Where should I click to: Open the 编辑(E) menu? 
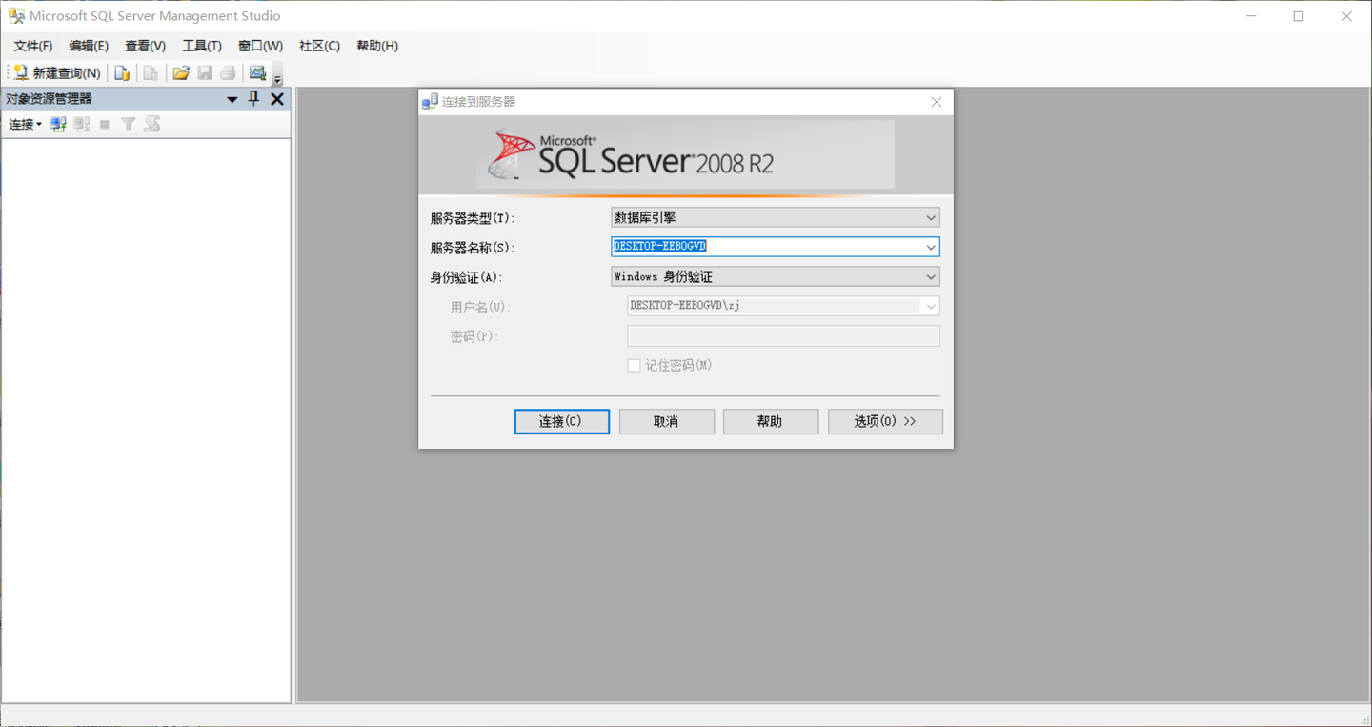[89, 46]
